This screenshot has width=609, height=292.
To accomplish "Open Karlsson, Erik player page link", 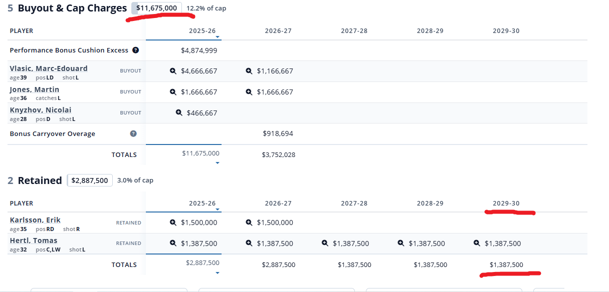I will pos(35,220).
